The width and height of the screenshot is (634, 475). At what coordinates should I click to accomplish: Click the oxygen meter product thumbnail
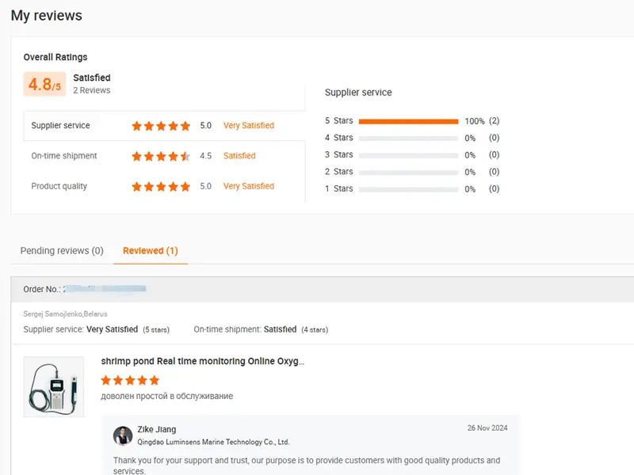pos(53,386)
